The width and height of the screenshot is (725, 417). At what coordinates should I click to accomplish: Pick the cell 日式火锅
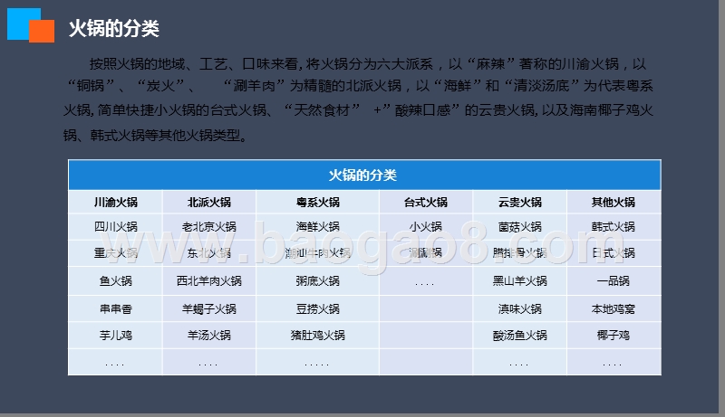click(x=614, y=252)
